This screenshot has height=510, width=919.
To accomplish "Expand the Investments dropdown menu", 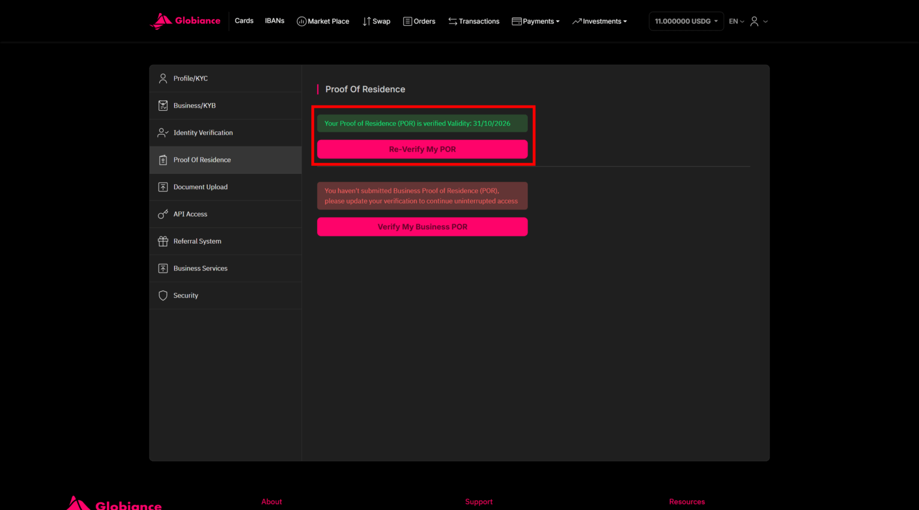I will pyautogui.click(x=600, y=22).
